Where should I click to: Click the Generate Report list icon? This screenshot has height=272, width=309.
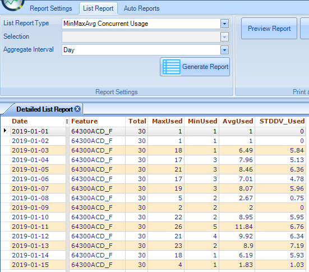(x=172, y=67)
